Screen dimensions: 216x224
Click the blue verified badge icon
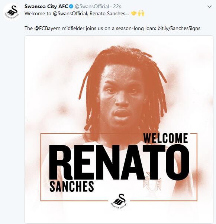[71, 6]
